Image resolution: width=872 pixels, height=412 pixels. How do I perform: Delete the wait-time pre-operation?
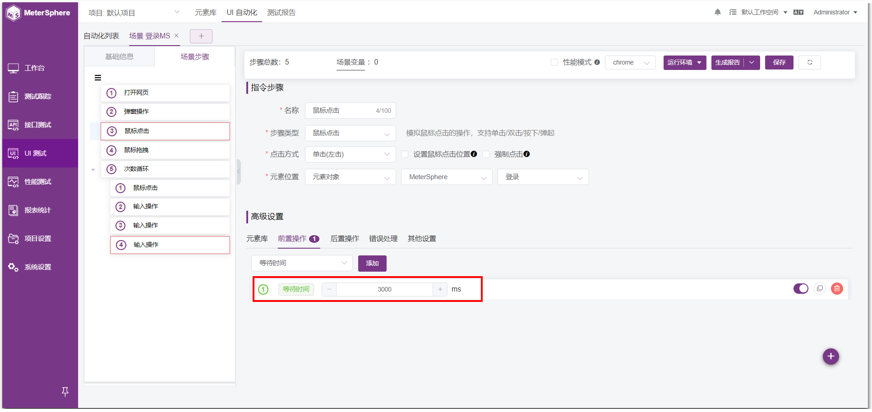pyautogui.click(x=837, y=288)
